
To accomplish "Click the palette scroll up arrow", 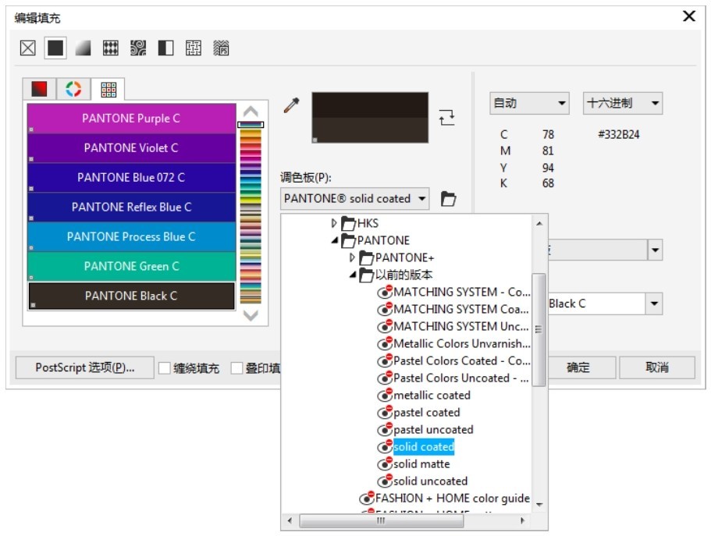I will pyautogui.click(x=251, y=111).
